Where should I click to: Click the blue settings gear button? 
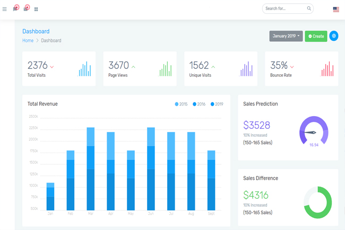(333, 36)
